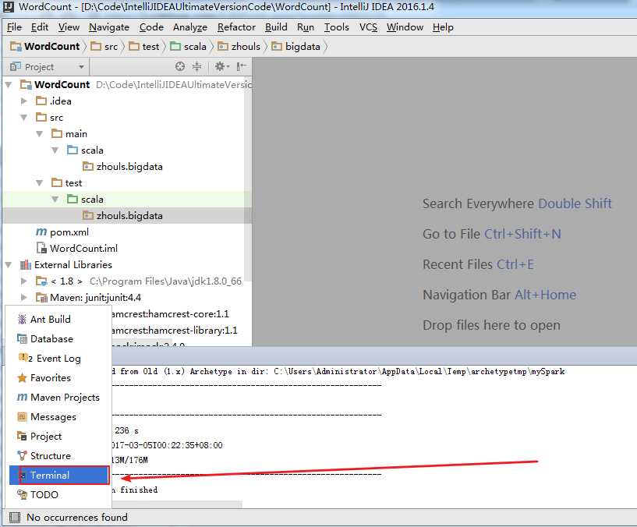
Task: Click the pom.xml Maven file icon
Action: (x=41, y=232)
